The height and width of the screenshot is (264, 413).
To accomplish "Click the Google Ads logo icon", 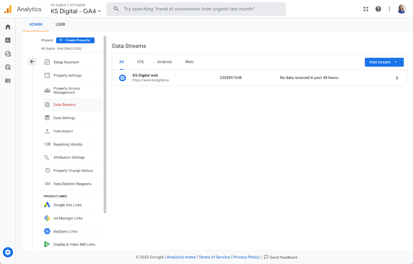I will click(x=47, y=205).
